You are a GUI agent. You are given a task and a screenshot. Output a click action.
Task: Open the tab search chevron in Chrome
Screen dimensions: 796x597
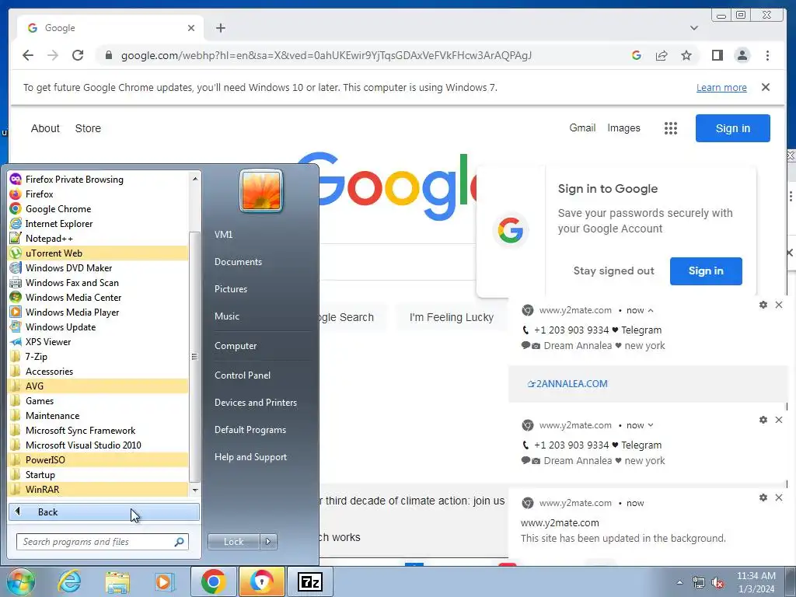click(694, 28)
